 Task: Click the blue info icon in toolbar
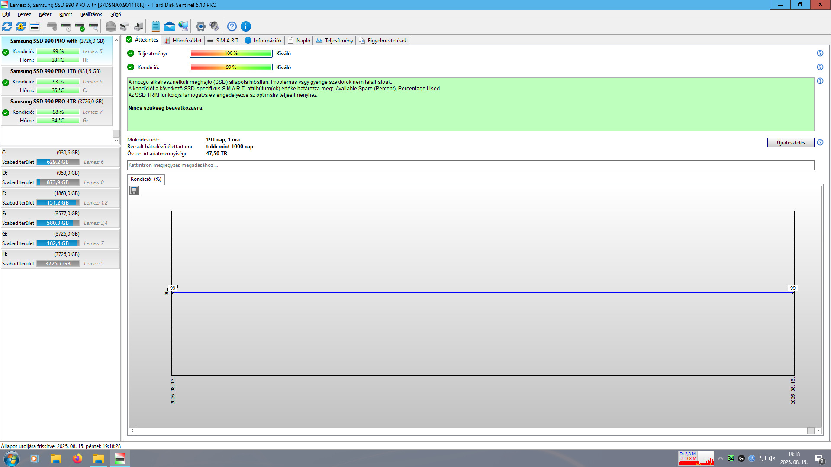click(x=246, y=26)
